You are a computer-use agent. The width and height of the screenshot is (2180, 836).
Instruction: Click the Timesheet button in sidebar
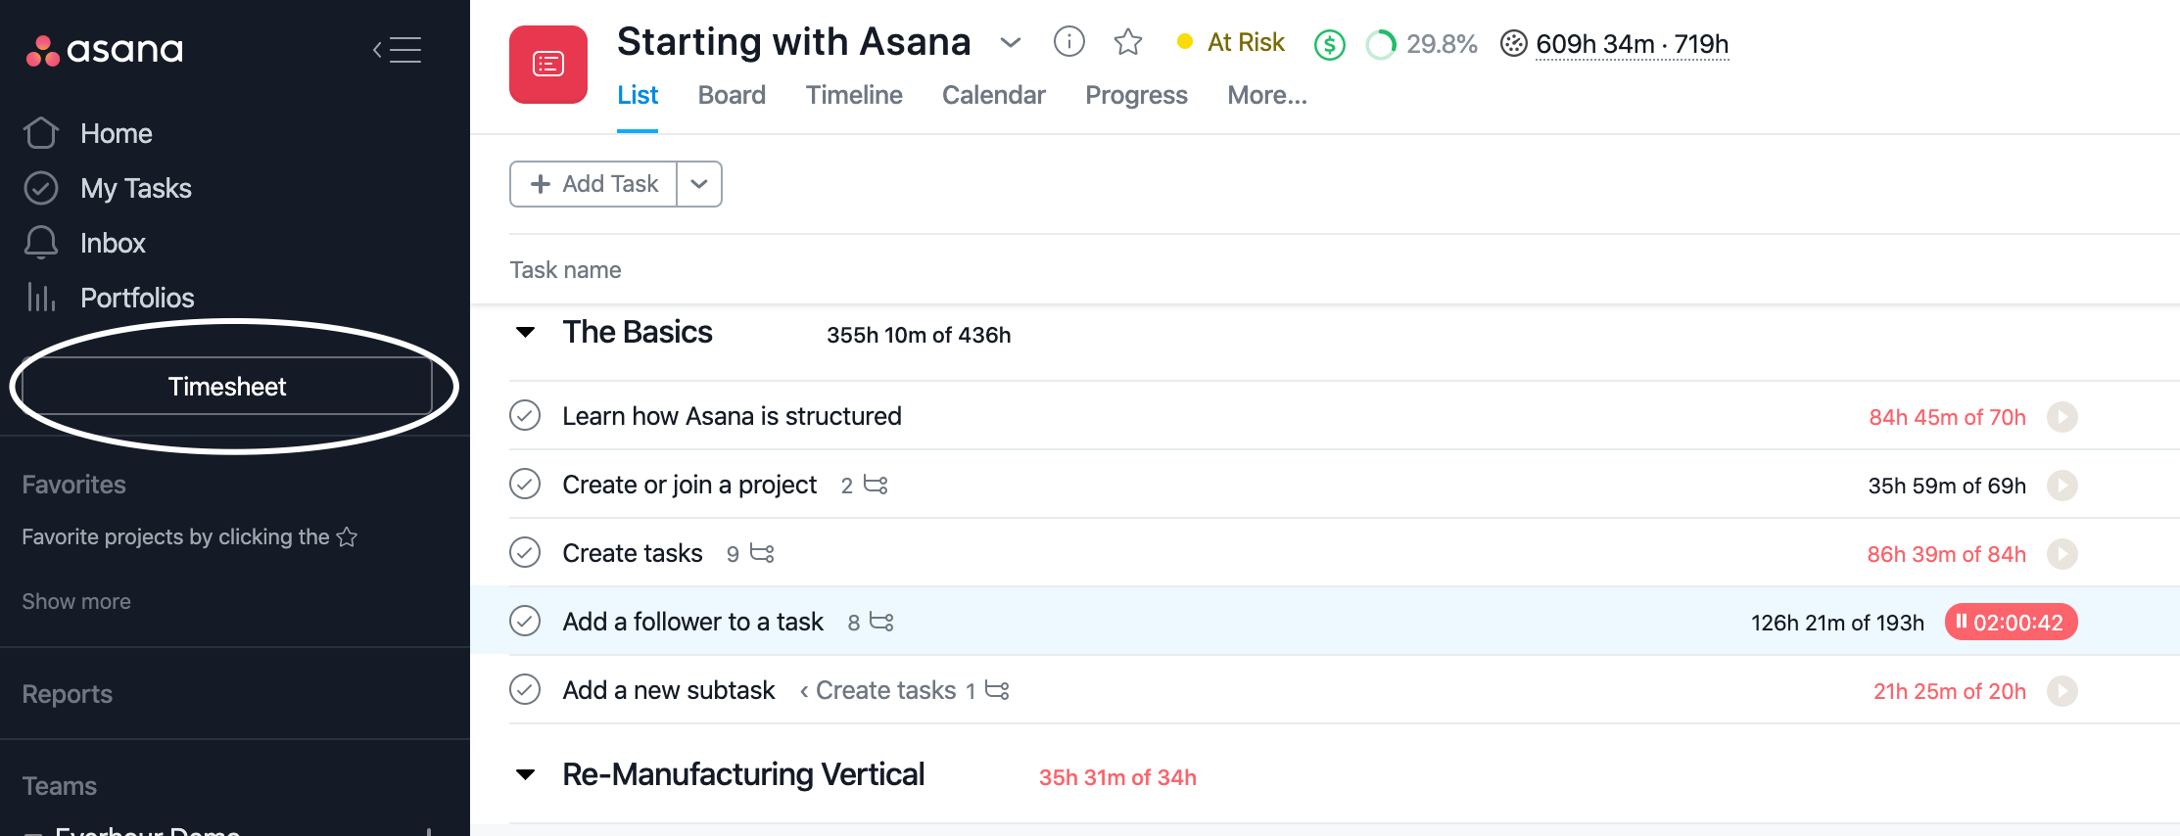(x=227, y=387)
